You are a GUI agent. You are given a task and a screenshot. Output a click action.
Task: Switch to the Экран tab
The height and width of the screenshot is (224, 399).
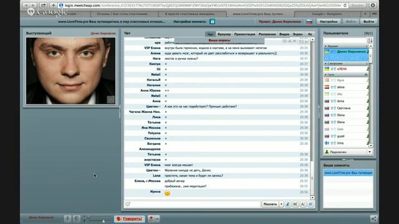coord(297,34)
